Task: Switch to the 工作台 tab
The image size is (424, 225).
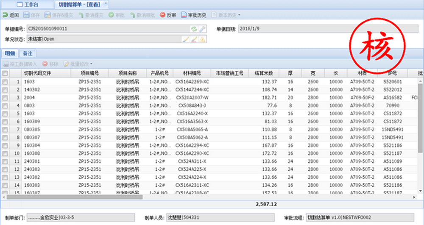Action: tap(28, 4)
